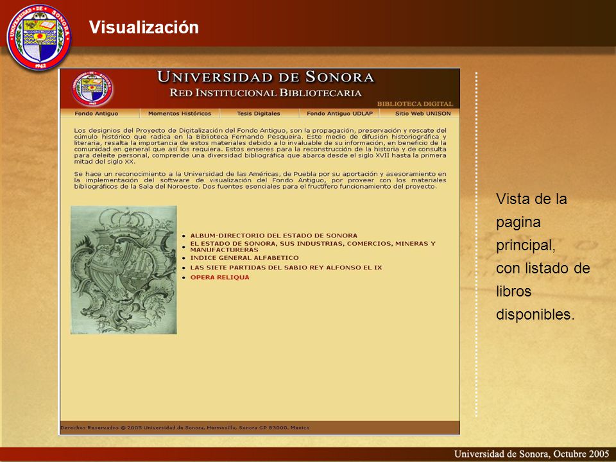Screen dimensions: 616x462
Task: Click the UNIVERSIDAD DE SONORA banner title
Action: tap(266, 76)
